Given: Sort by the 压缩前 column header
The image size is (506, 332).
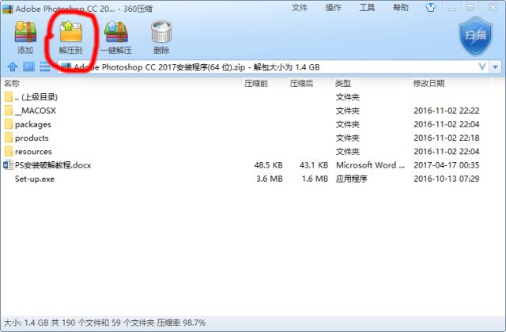Looking at the screenshot, I should point(256,84).
